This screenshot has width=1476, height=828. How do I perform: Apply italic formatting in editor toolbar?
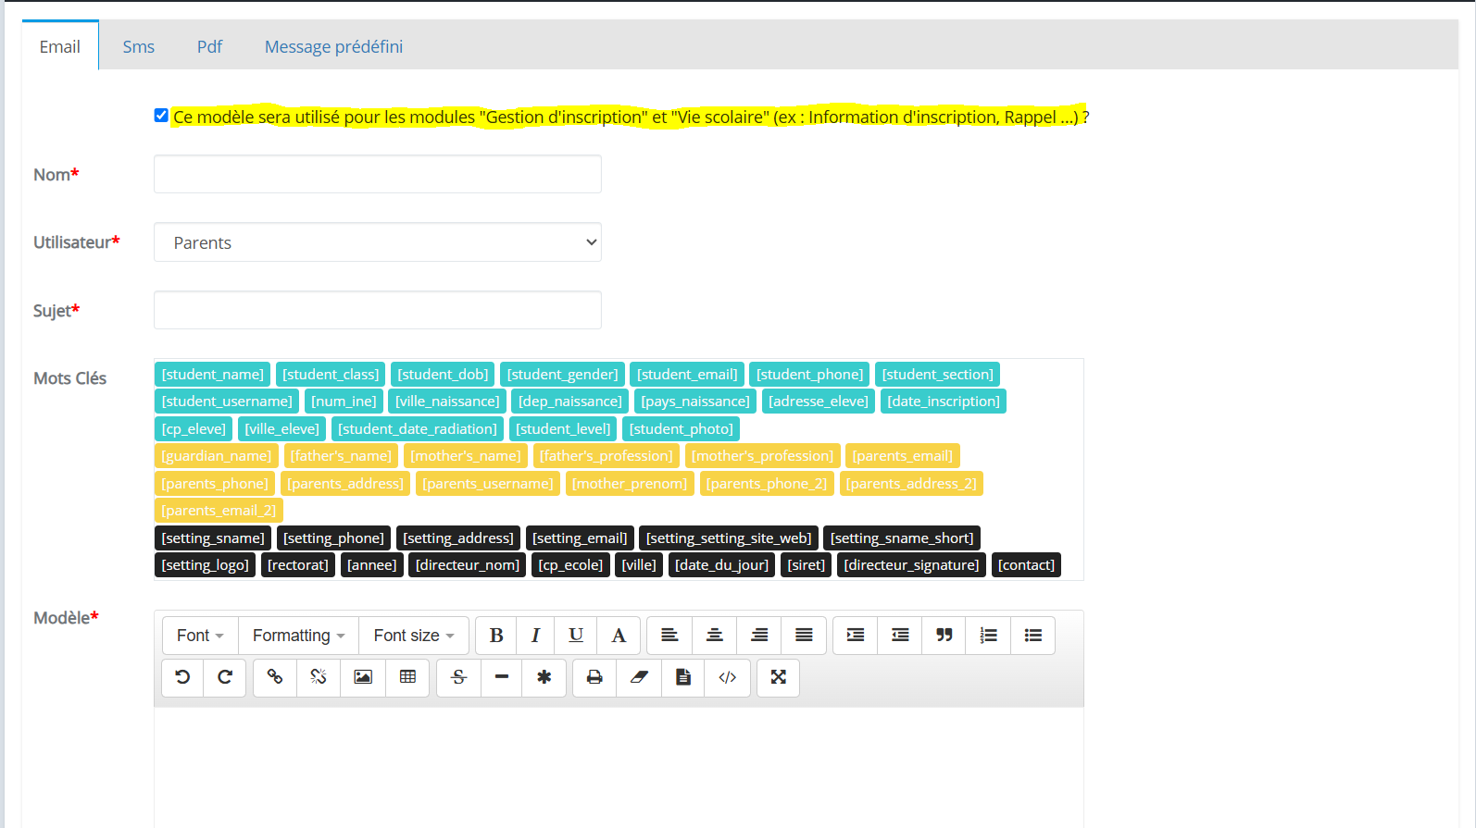click(535, 636)
